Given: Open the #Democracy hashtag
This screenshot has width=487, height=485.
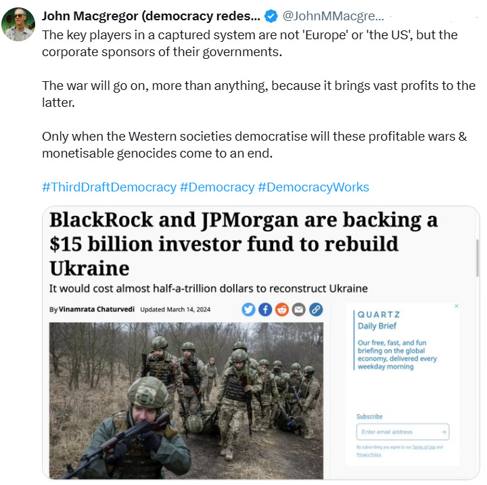Looking at the screenshot, I should coord(217,187).
